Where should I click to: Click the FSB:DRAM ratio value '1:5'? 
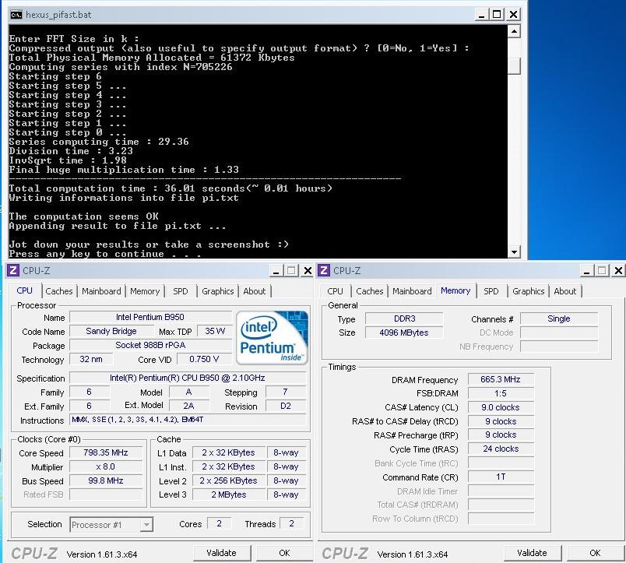point(501,393)
